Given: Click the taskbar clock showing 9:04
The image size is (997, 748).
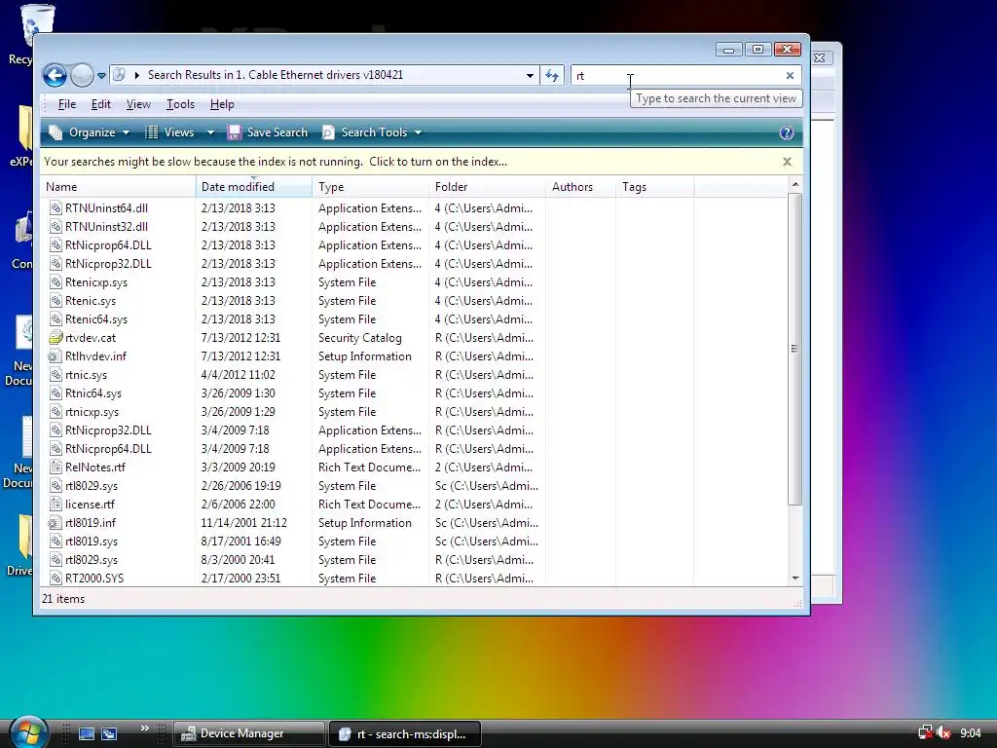Looking at the screenshot, I should click(x=971, y=733).
